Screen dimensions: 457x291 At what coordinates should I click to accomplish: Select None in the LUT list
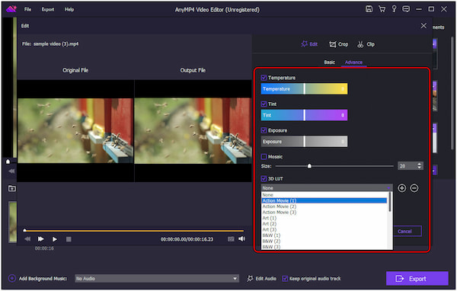324,195
